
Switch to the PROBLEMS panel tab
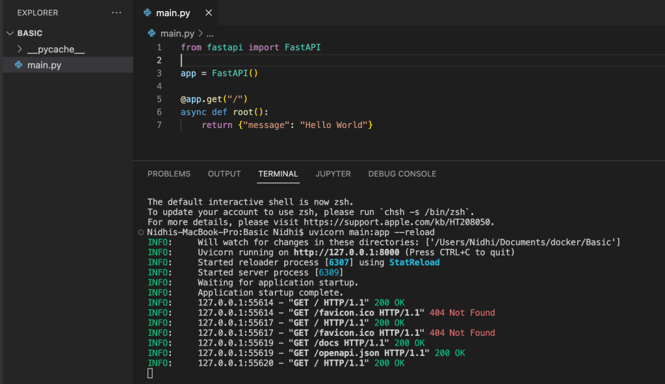[169, 174]
